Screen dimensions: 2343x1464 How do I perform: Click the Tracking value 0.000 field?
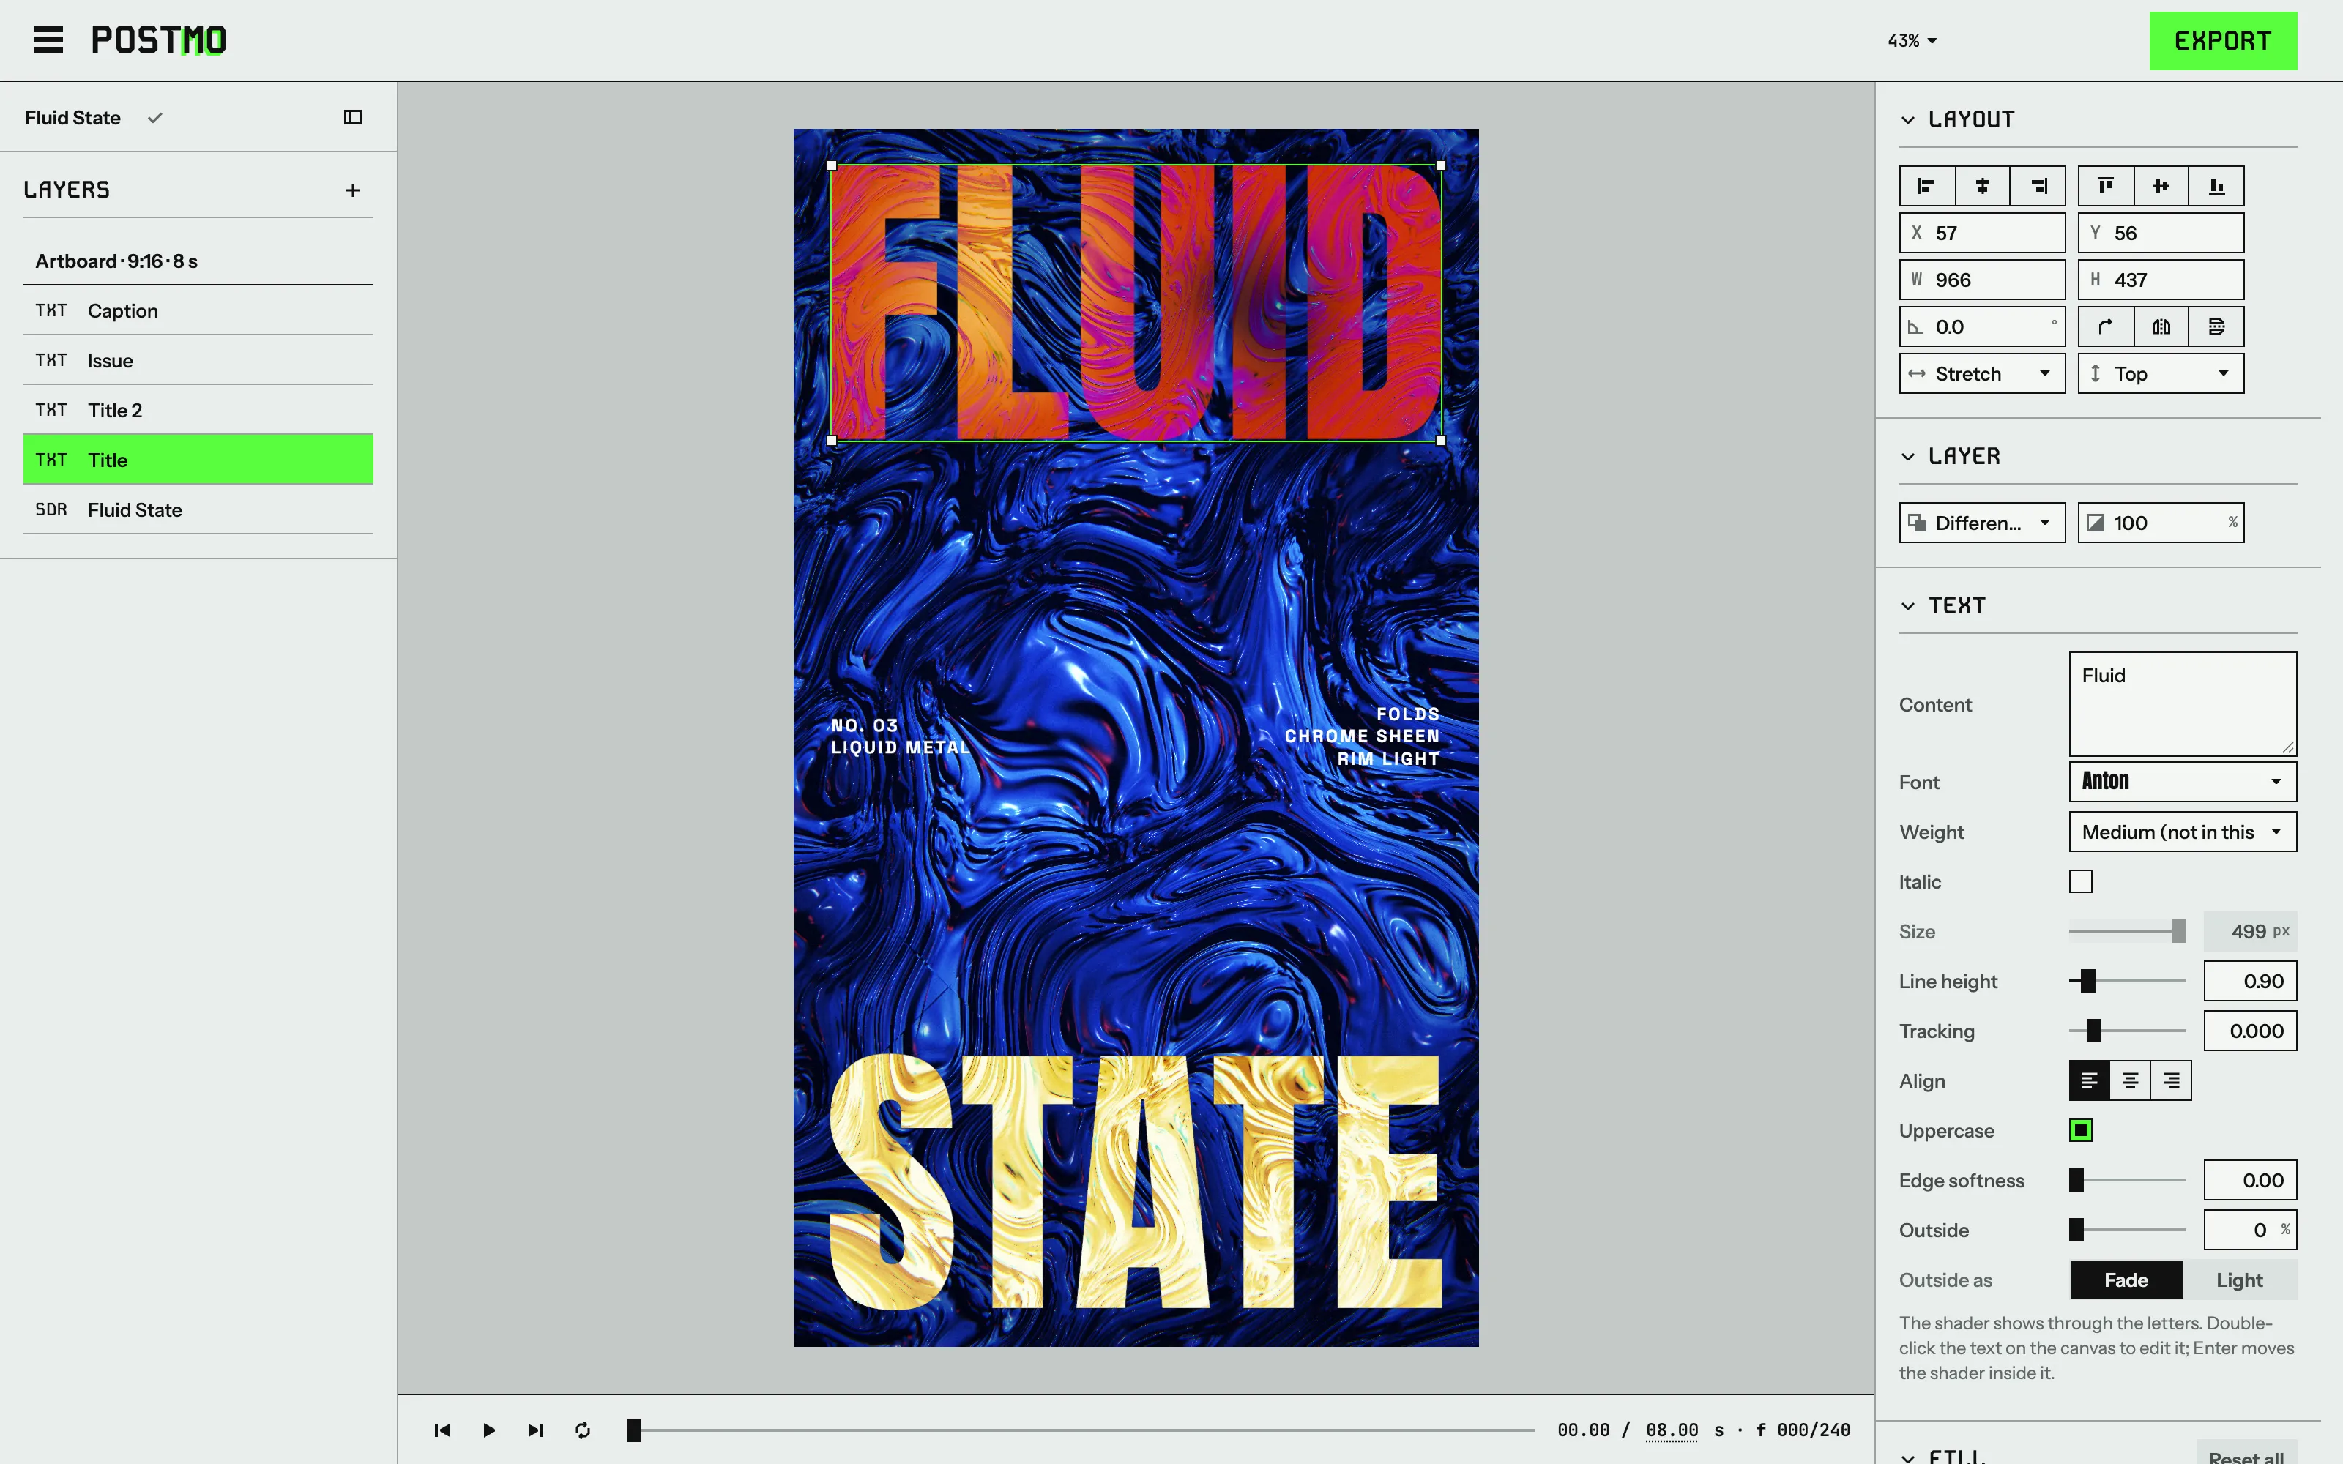[2250, 1031]
